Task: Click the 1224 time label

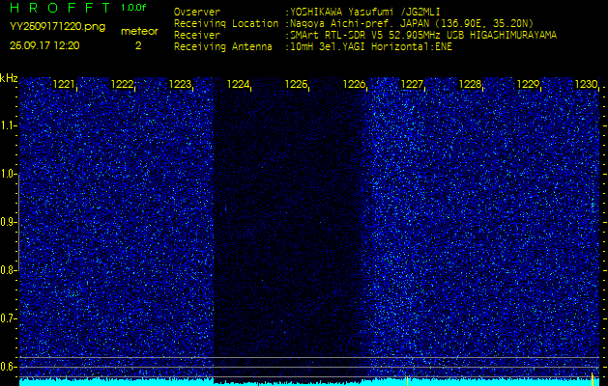Action: 238,84
